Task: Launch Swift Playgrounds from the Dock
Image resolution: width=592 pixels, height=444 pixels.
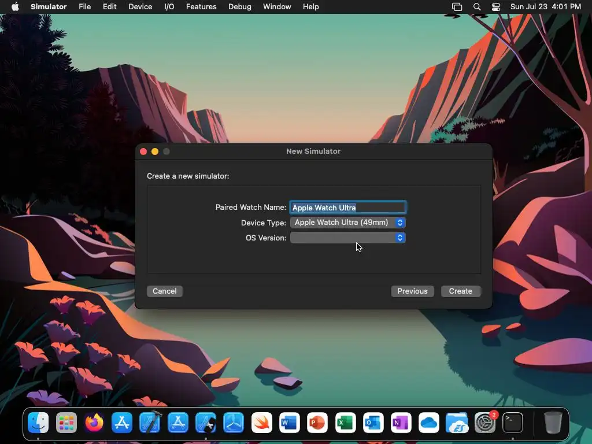Action: pos(262,423)
